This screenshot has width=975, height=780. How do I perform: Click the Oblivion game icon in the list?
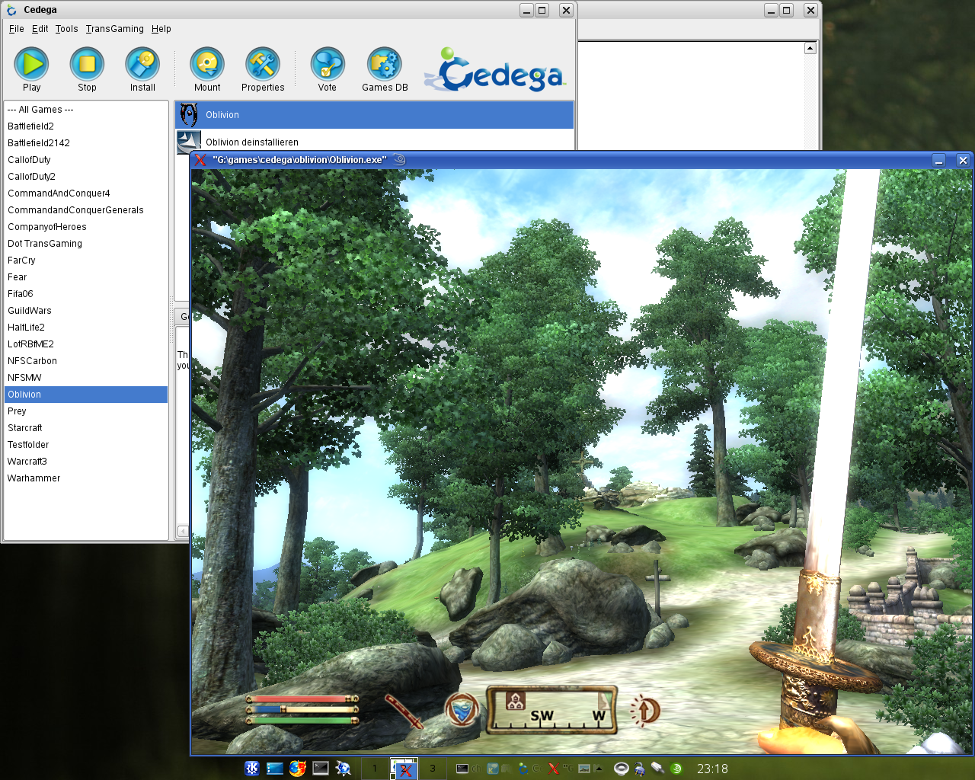[188, 114]
